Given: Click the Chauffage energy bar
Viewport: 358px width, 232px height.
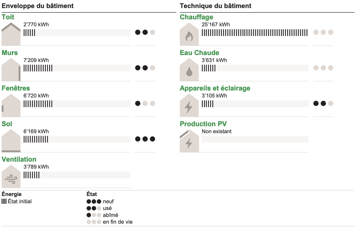Looking at the screenshot, I should click(x=255, y=32).
